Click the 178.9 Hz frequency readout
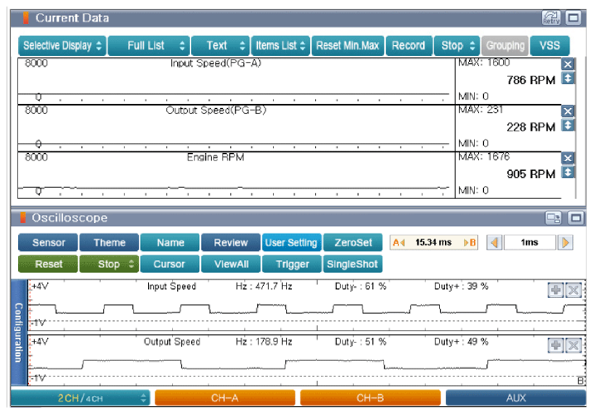The width and height of the screenshot is (593, 414). pos(264,341)
